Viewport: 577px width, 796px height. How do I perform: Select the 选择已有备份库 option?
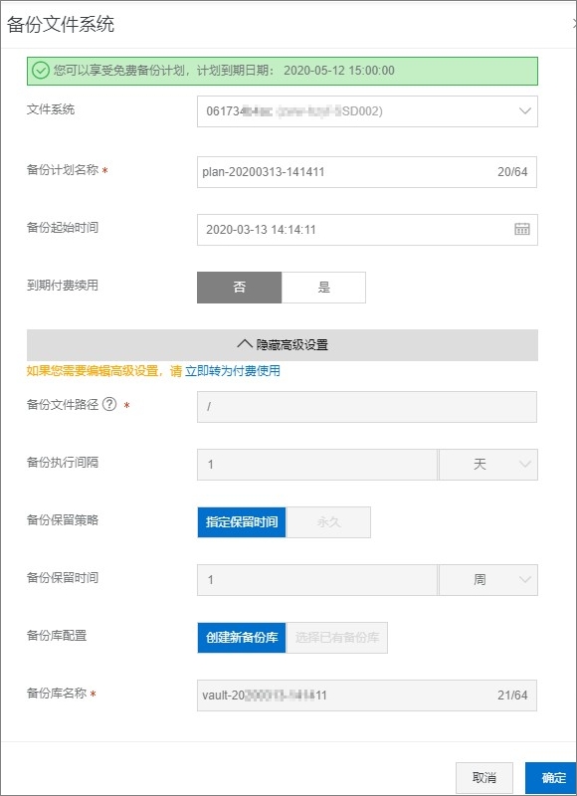[x=337, y=637]
